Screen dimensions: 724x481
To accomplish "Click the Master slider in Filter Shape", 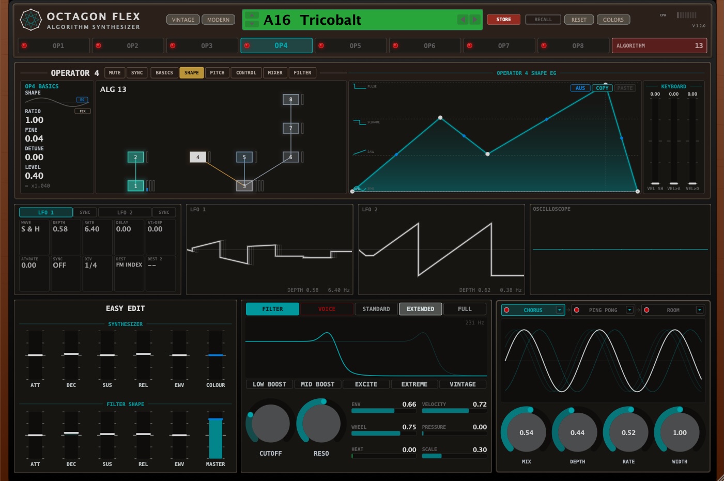I will 215,435.
